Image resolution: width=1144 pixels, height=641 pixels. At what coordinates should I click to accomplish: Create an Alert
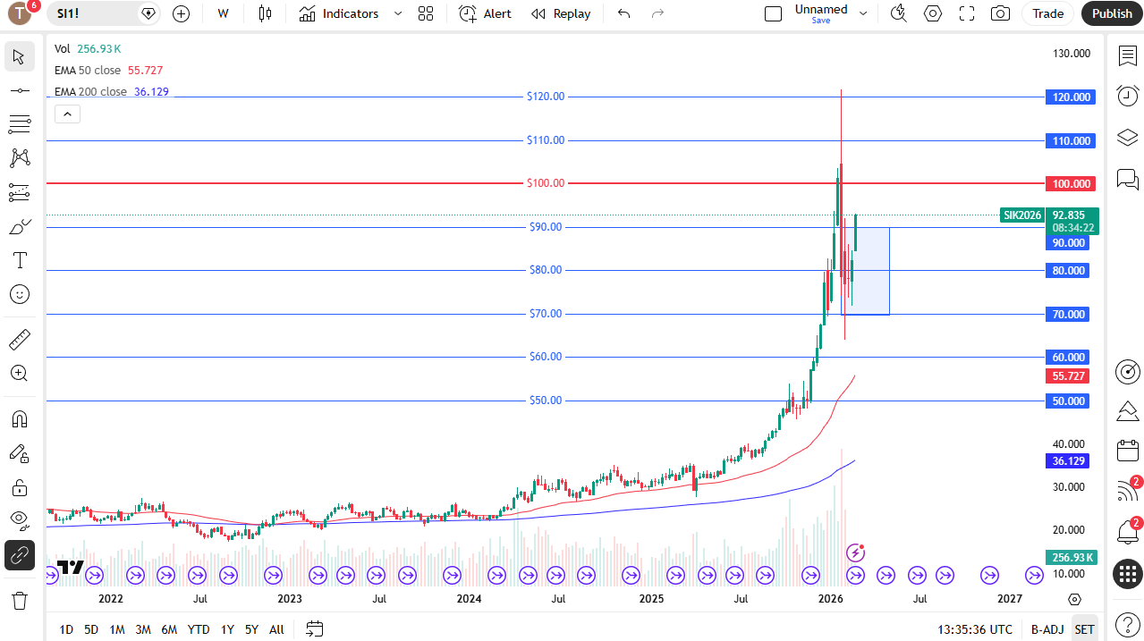(486, 13)
